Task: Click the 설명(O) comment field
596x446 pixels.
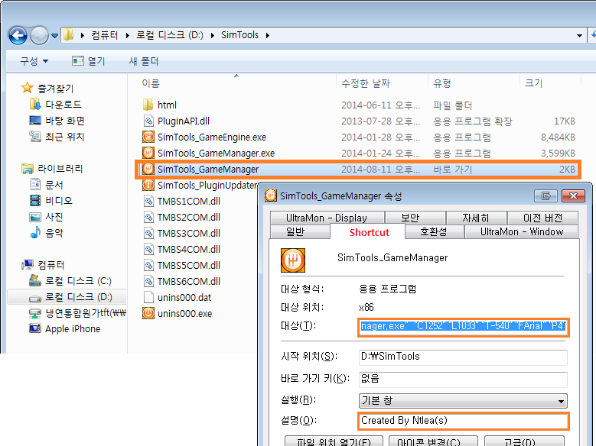Action: 463,421
